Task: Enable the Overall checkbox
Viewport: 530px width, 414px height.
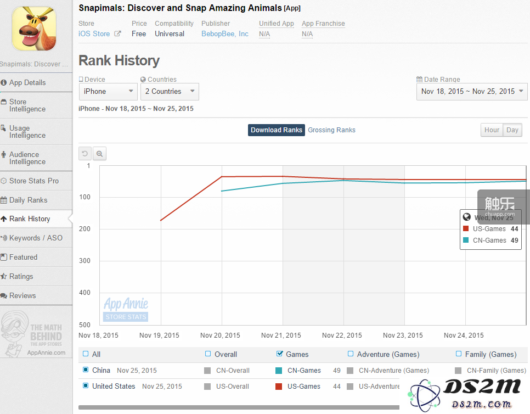Action: [x=208, y=354]
